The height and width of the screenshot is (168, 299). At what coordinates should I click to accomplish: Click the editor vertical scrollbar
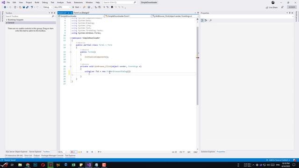pyautogui.click(x=197, y=66)
